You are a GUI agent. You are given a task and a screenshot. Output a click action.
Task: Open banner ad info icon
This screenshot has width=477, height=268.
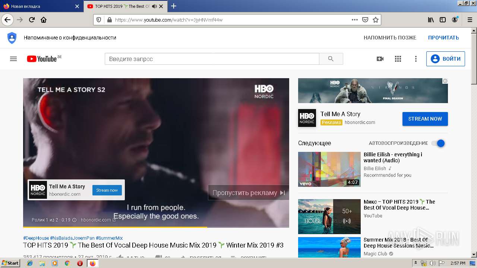click(x=445, y=81)
